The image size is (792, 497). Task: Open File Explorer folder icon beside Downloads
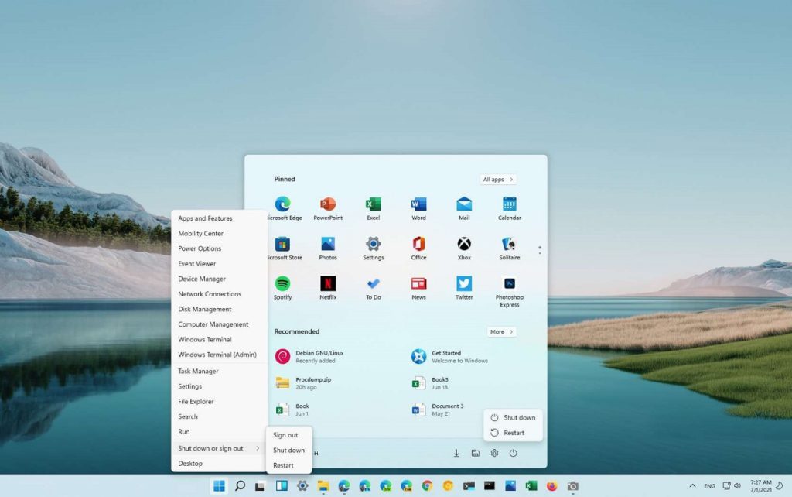click(x=476, y=453)
